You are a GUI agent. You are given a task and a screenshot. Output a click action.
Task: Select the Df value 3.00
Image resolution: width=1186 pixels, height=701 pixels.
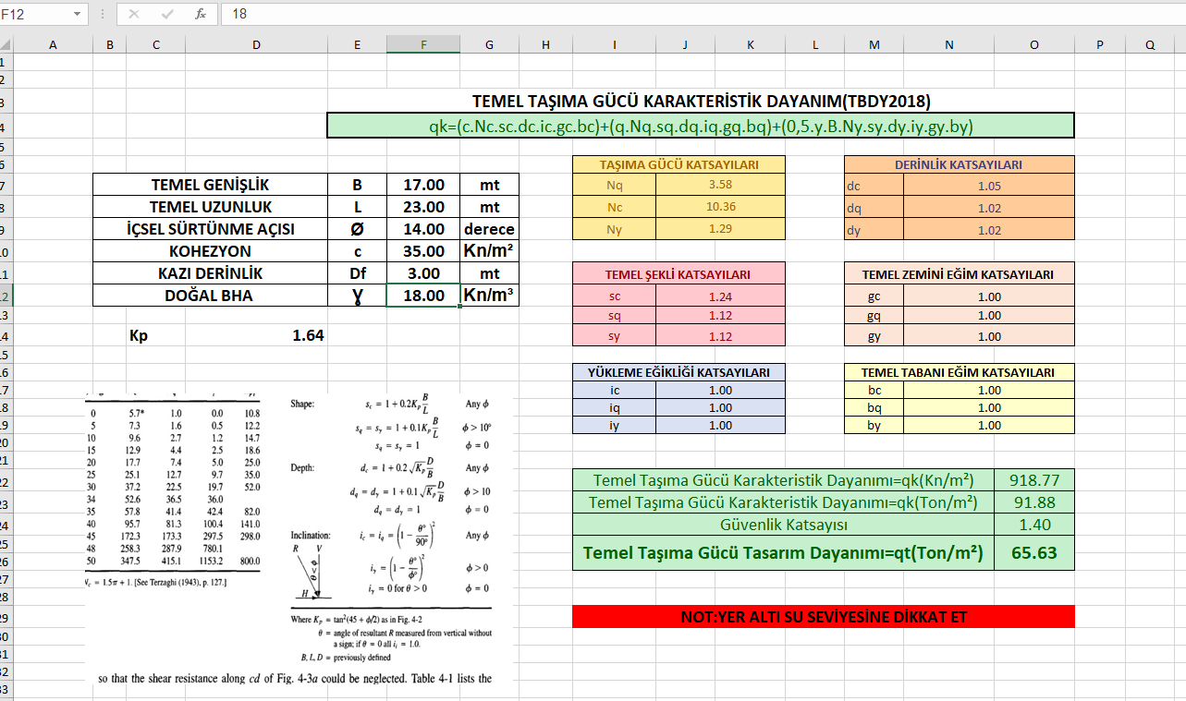(423, 273)
